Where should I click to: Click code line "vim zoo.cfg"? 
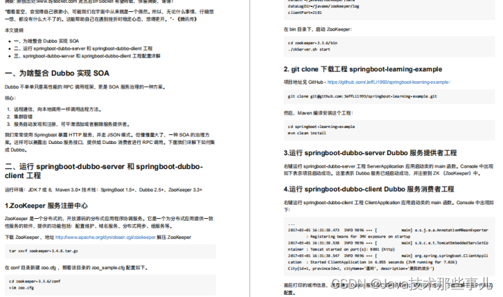coord(21,288)
